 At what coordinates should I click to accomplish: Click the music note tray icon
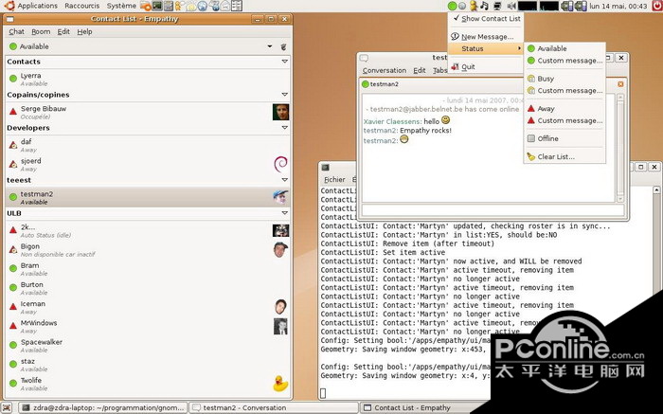click(x=485, y=6)
